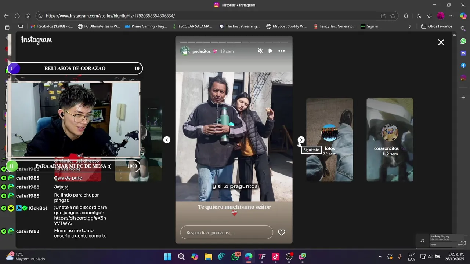470x264 pixels.
Task: Open 'Otros favoritos' folder
Action: 437,26
